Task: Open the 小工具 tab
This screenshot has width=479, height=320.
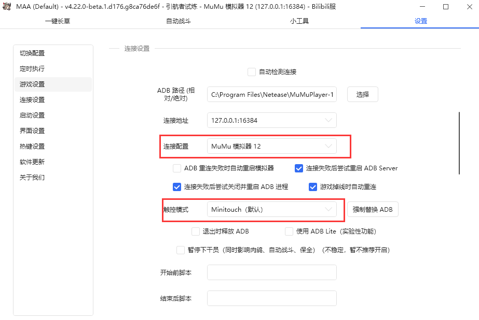Action: [x=299, y=21]
